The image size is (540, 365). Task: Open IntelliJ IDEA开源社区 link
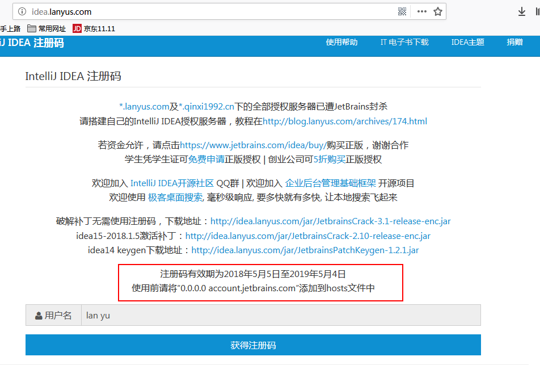(172, 183)
